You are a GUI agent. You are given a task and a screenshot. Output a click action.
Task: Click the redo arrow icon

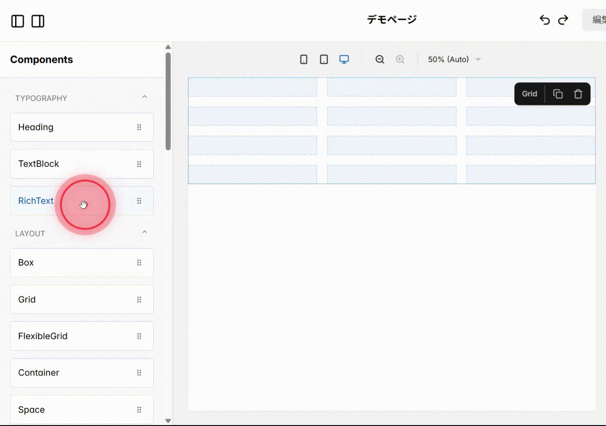(x=563, y=20)
